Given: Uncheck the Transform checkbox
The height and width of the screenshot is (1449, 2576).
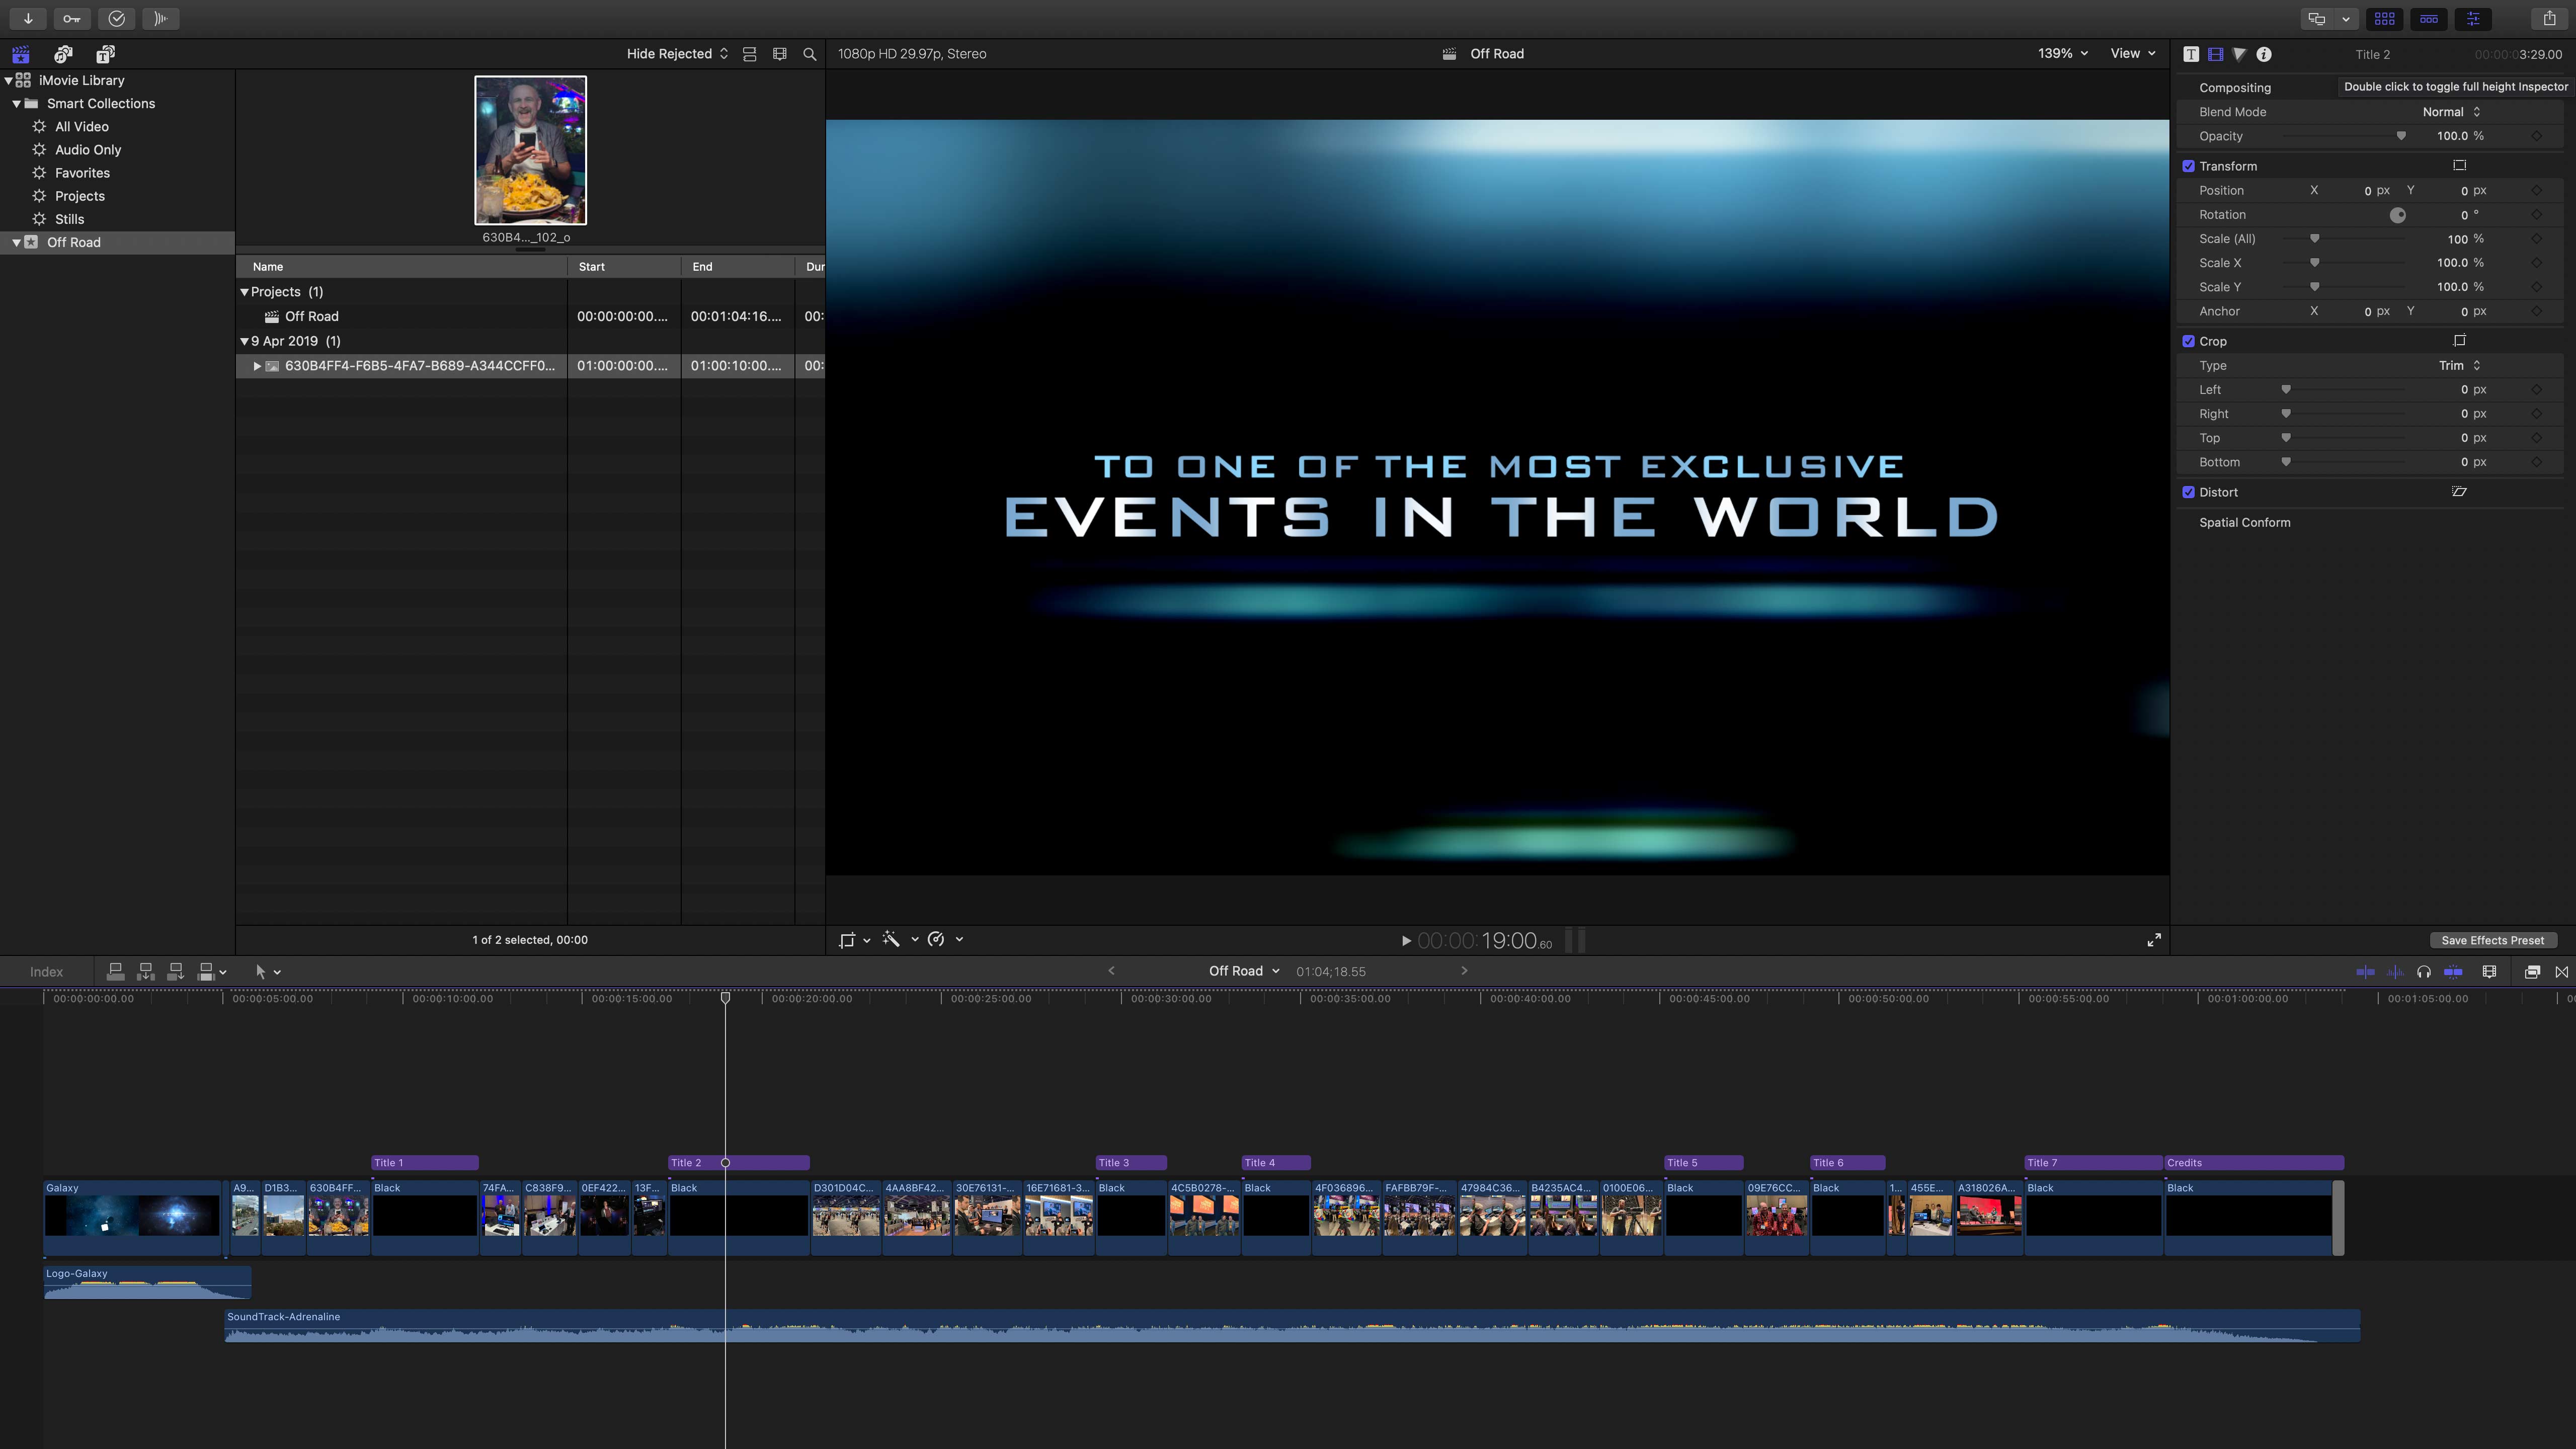Looking at the screenshot, I should click(x=2188, y=166).
